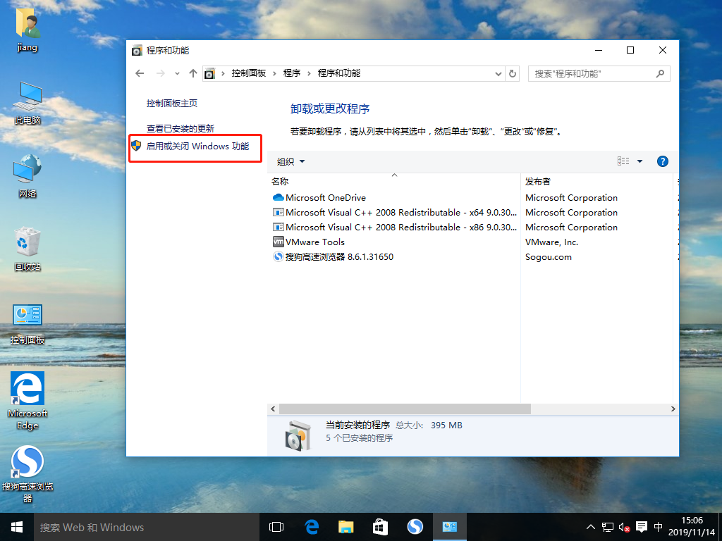Viewport: 722px width, 541px height.
Task: Click the taskbar search box
Action: tap(147, 527)
